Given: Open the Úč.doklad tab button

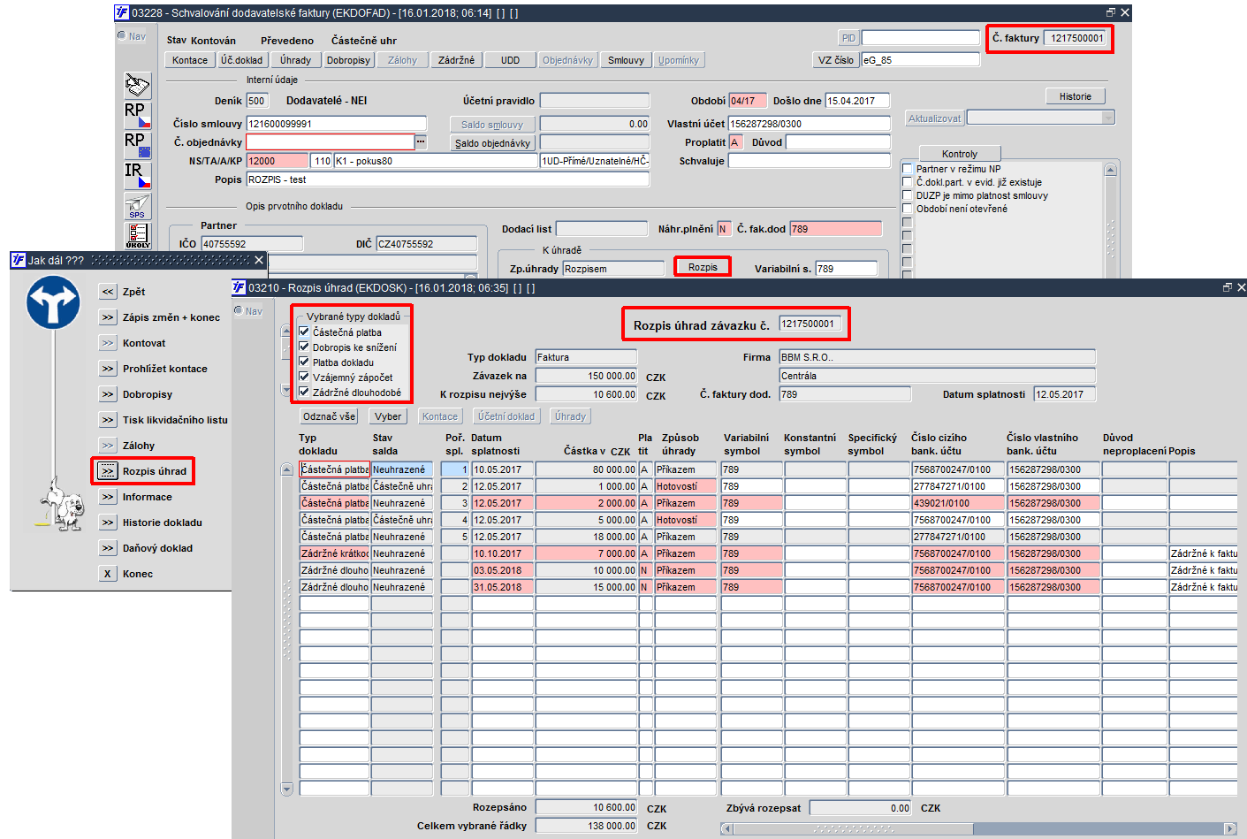Looking at the screenshot, I should (x=242, y=60).
